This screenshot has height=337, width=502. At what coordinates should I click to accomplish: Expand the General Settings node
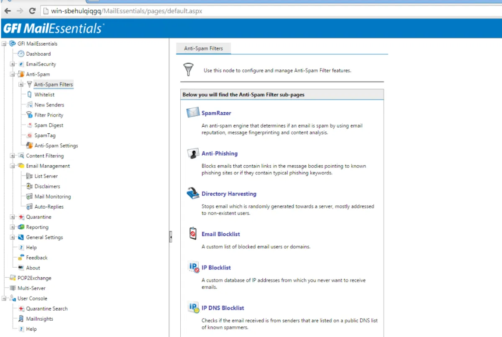[13, 237]
